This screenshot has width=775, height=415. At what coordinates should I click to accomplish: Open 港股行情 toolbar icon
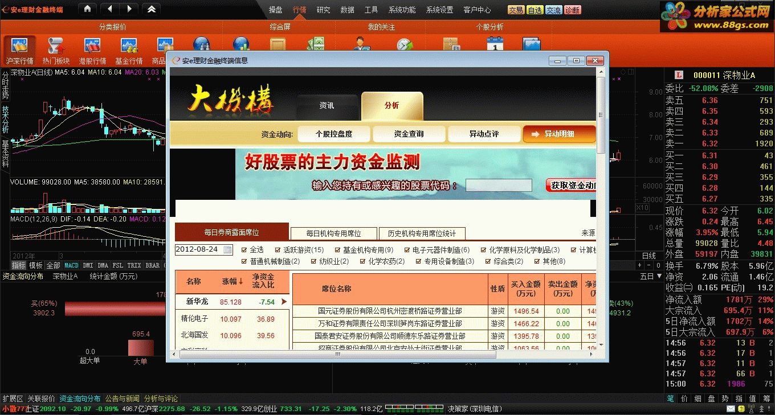tap(92, 51)
